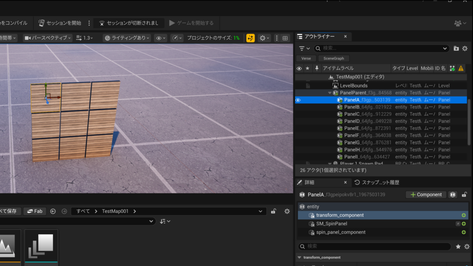The width and height of the screenshot is (473, 266).
Task: Click the highlighted yellow viewport toolbar icon
Action: (250, 38)
